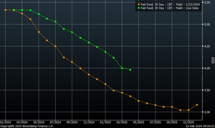The width and height of the screenshot is (215, 128).
Task: Click y-axis value 3.50
Action: pyautogui.click(x=207, y=90)
